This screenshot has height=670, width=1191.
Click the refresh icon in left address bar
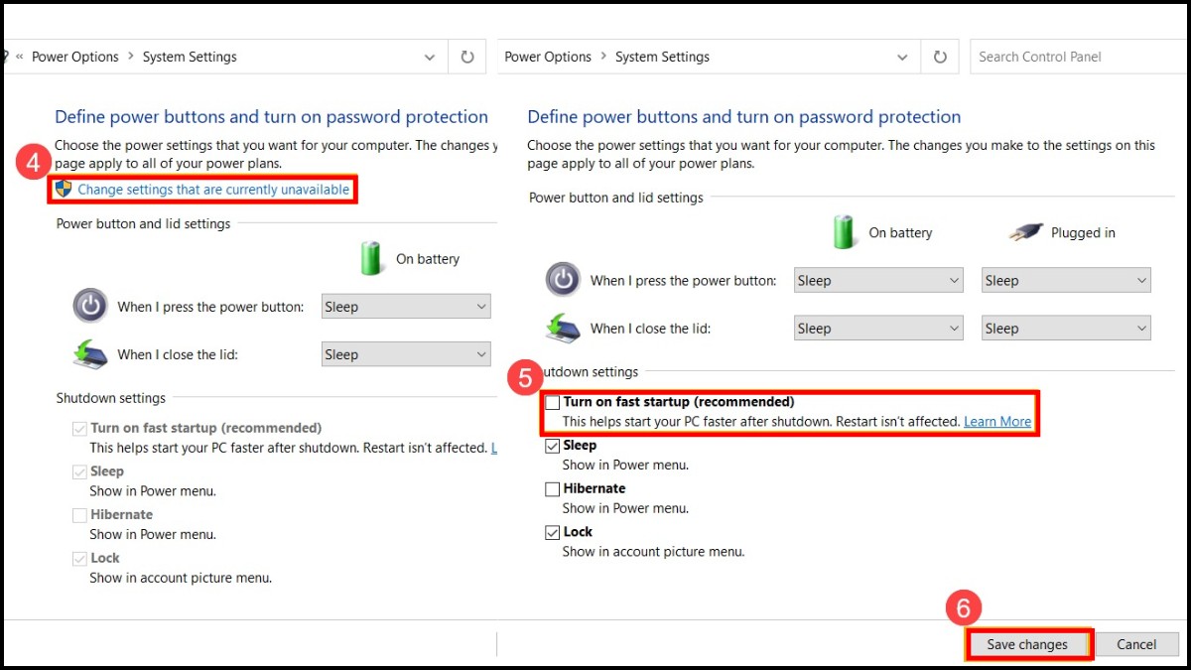coord(467,58)
